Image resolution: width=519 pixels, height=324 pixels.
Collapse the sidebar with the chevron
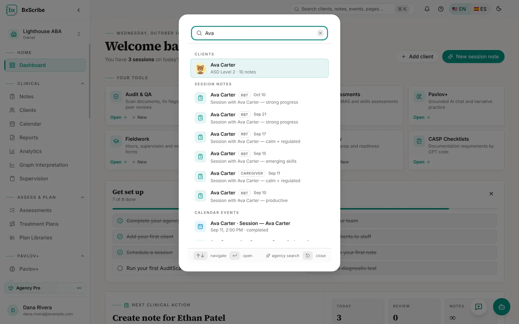[79, 10]
